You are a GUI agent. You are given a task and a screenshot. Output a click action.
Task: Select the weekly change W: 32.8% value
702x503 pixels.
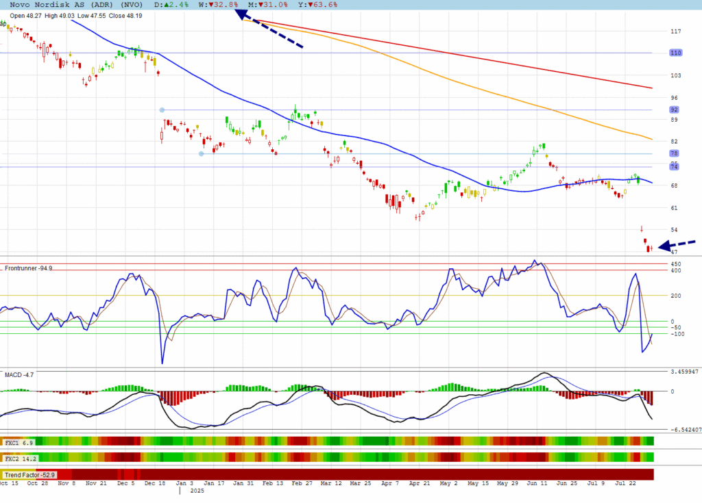(219, 5)
